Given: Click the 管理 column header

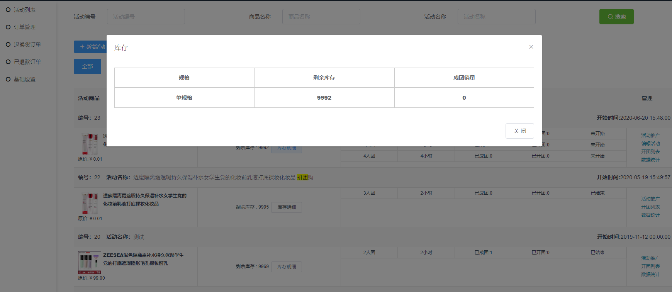Looking at the screenshot, I should point(647,98).
